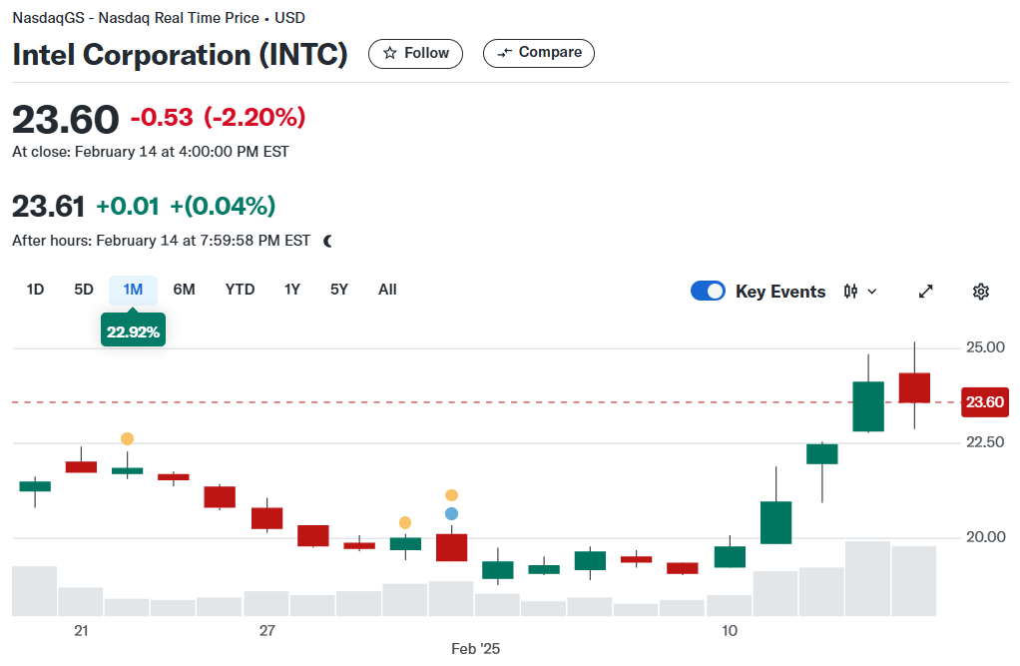
Task: Click the 22.92% performance badge
Action: click(133, 333)
